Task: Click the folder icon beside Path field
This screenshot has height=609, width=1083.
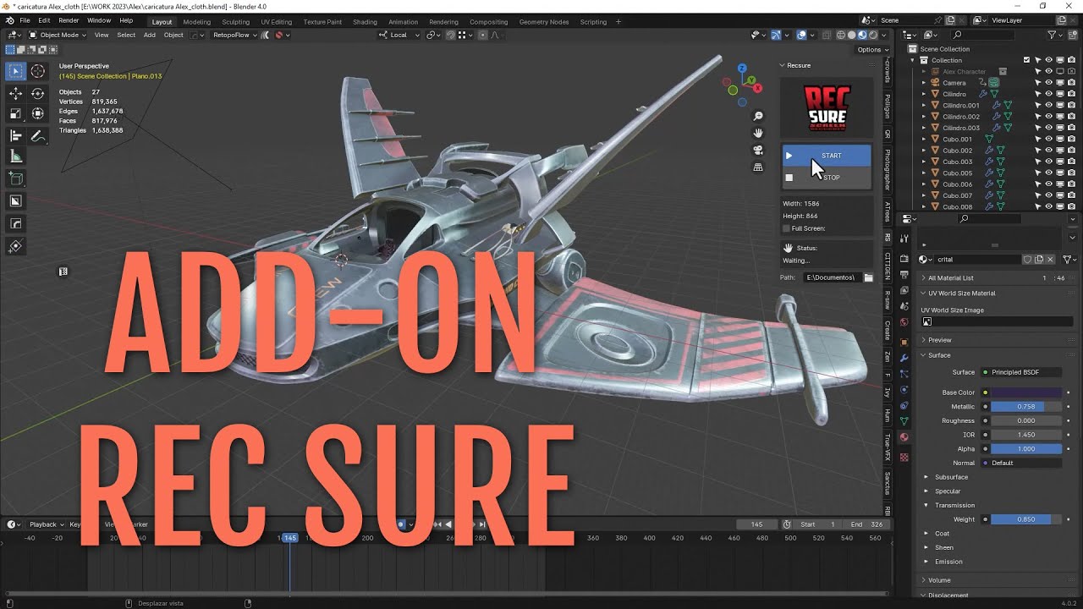Action: click(x=868, y=277)
